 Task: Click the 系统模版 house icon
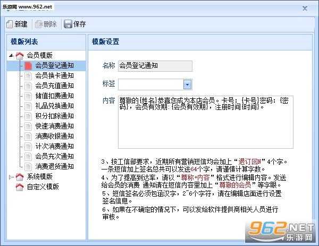pos(20,177)
